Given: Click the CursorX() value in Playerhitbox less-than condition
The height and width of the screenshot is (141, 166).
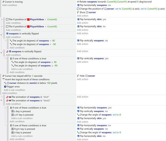Looking at the screenshot, I should click(x=52, y=27).
